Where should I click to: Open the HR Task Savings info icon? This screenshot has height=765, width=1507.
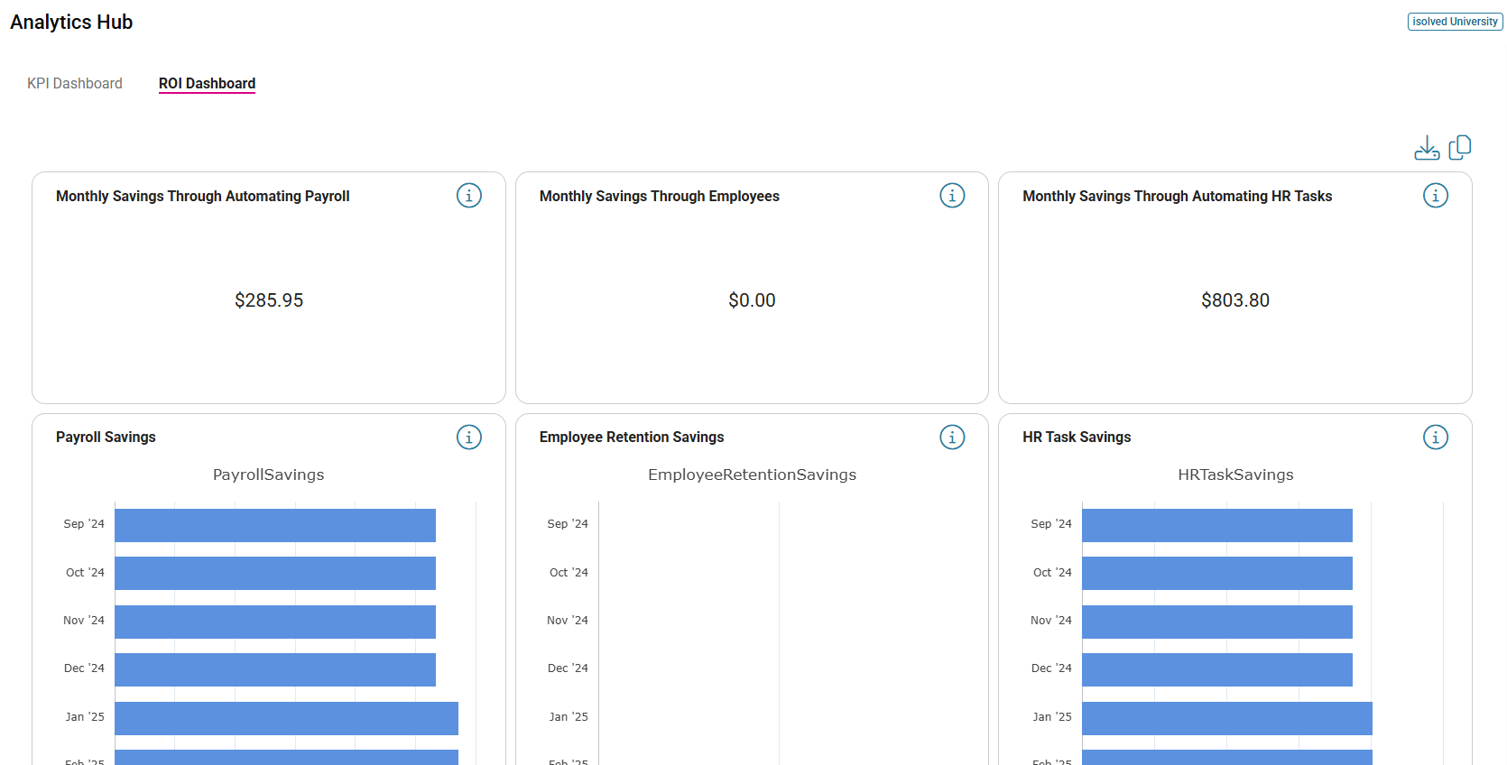(1435, 438)
